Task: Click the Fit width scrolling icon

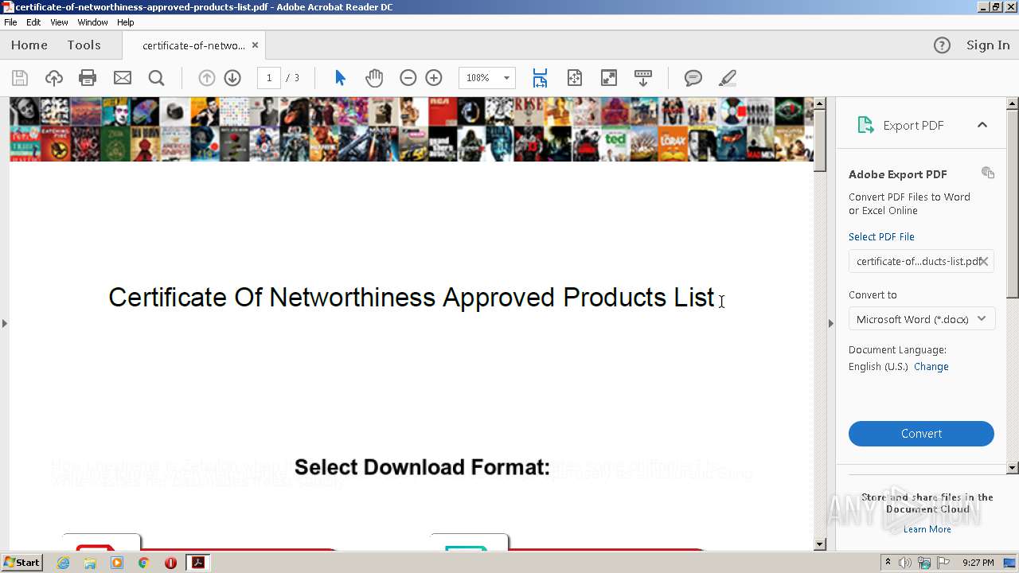Action: click(540, 78)
